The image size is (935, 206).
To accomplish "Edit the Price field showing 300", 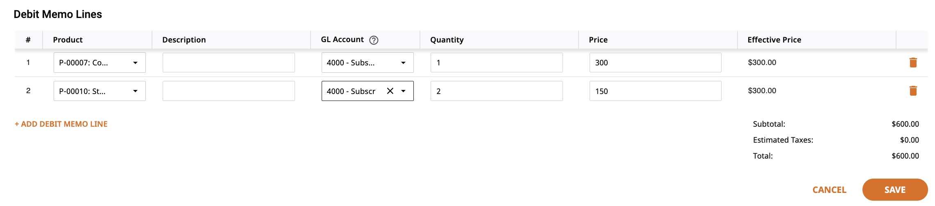I will click(656, 63).
